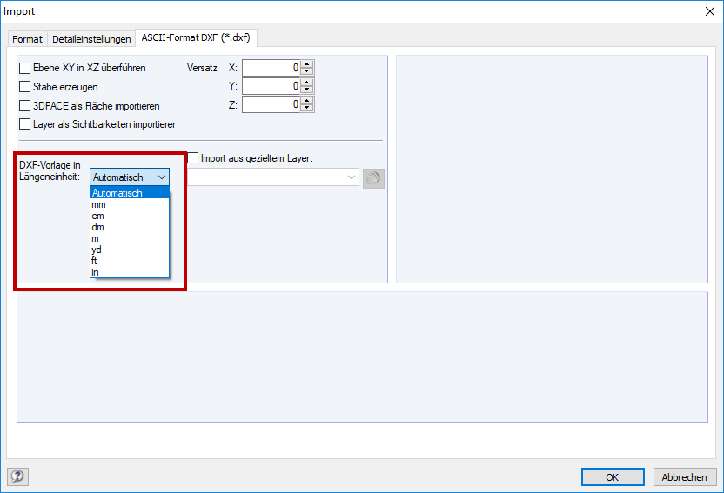Enable 3DFACE als Fläche importieren

pos(25,105)
